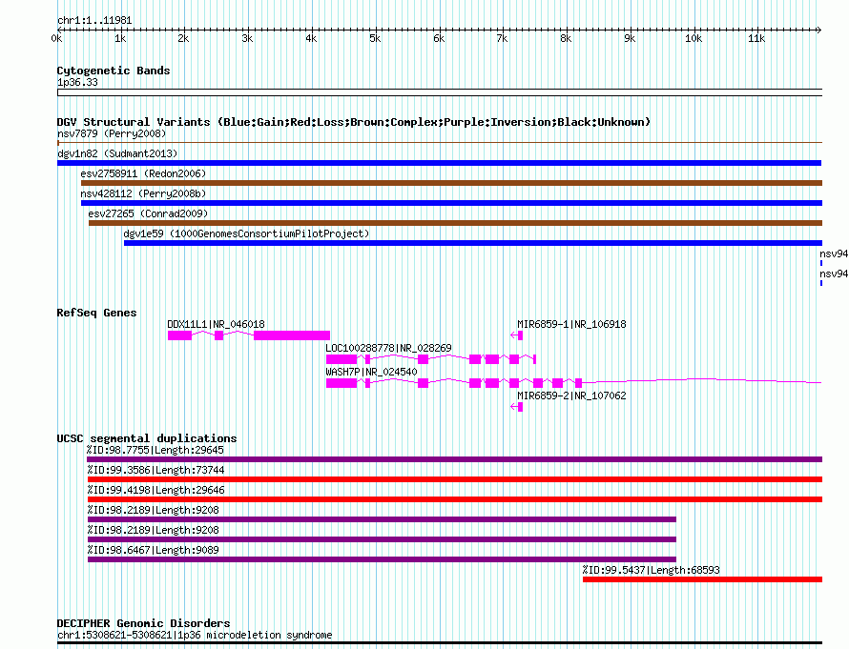Select the WASH7P|NR_024540 gene label

point(371,372)
